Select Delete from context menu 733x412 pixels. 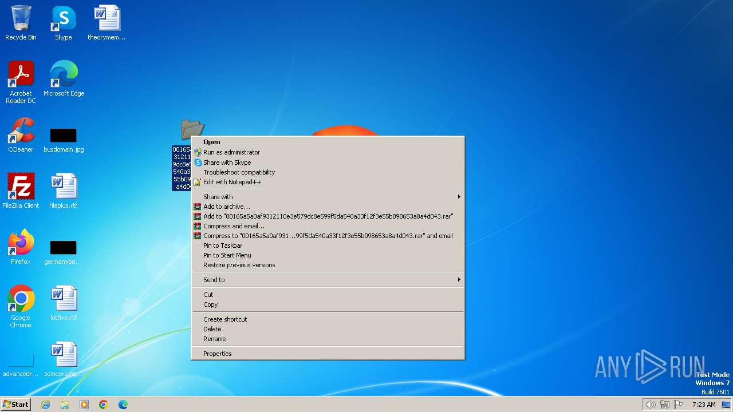pos(328,329)
